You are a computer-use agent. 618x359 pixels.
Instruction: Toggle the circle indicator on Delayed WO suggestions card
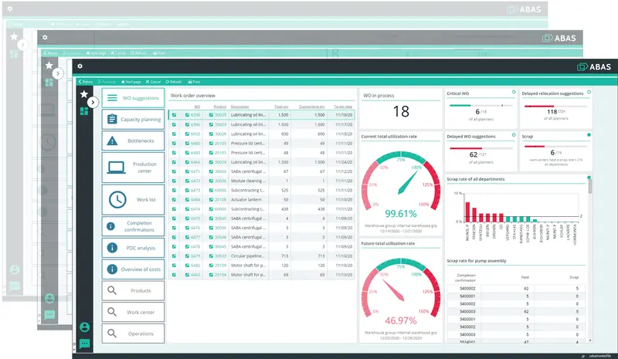[514, 135]
